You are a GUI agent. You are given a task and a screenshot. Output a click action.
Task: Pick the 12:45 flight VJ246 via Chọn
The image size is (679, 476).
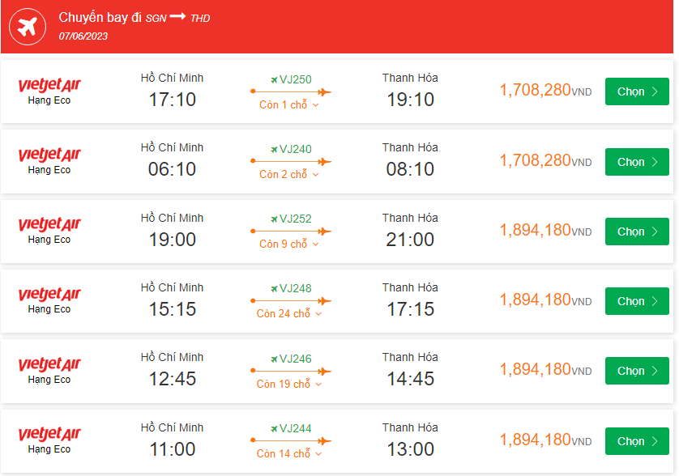coord(637,371)
